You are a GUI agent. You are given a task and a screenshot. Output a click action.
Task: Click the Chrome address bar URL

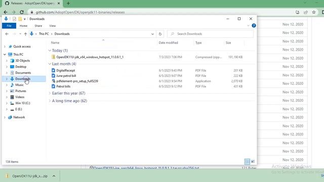80,12
